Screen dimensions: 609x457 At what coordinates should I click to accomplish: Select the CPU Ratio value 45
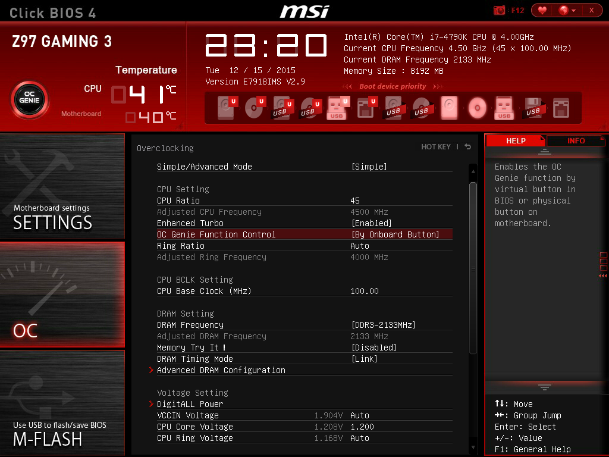click(355, 201)
